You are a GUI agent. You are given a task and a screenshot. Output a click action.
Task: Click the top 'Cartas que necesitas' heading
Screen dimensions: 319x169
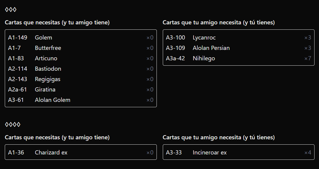click(x=57, y=22)
